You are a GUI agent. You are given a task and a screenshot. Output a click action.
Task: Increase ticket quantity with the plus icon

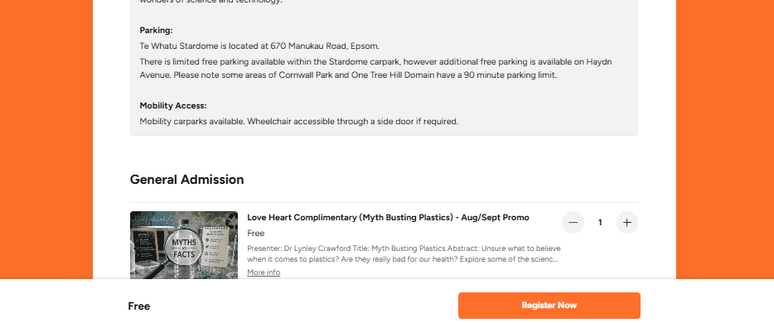click(626, 223)
